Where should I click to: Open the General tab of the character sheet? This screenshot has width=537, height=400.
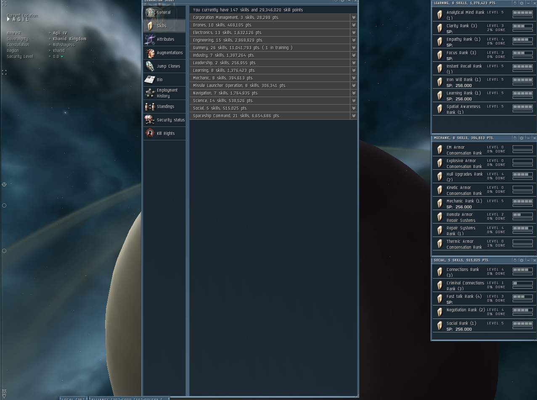pos(164,12)
